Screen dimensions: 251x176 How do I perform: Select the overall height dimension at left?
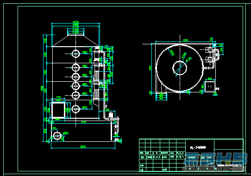(42, 88)
